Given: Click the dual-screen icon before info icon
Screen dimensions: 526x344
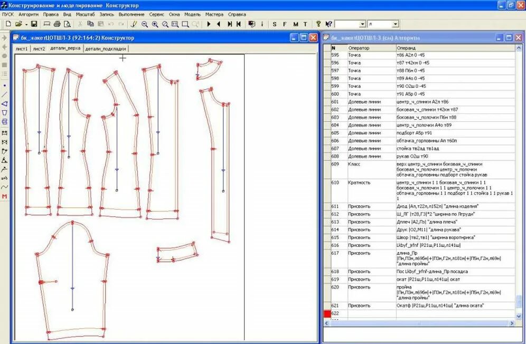Looking at the screenshot, I should 251,24.
